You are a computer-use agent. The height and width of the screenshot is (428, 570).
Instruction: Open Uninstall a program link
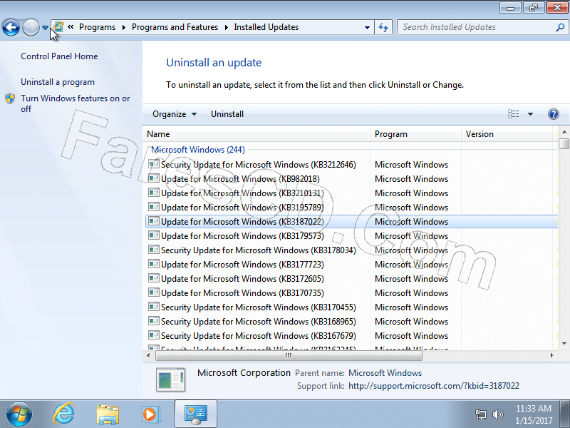58,82
